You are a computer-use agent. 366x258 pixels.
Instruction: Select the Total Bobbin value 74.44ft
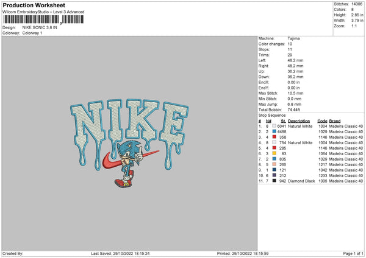pos(293,110)
